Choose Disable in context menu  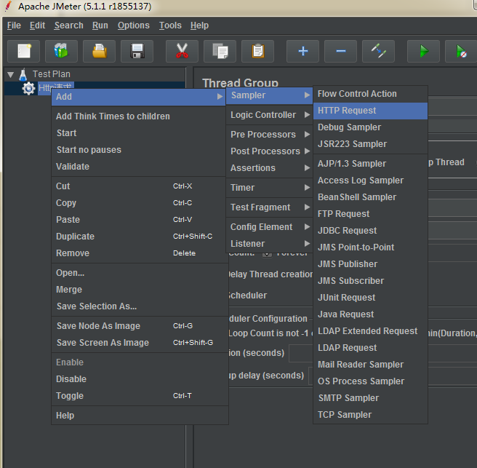138,379
